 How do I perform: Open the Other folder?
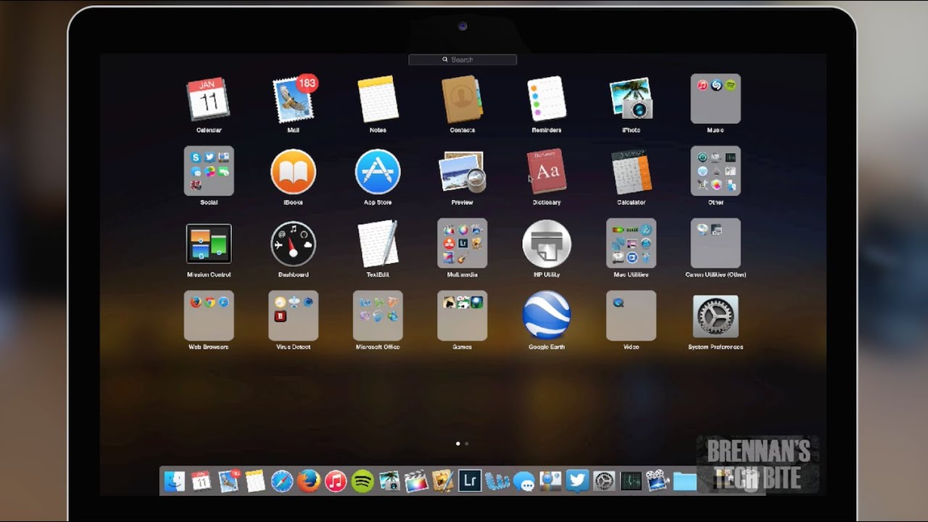(x=716, y=171)
